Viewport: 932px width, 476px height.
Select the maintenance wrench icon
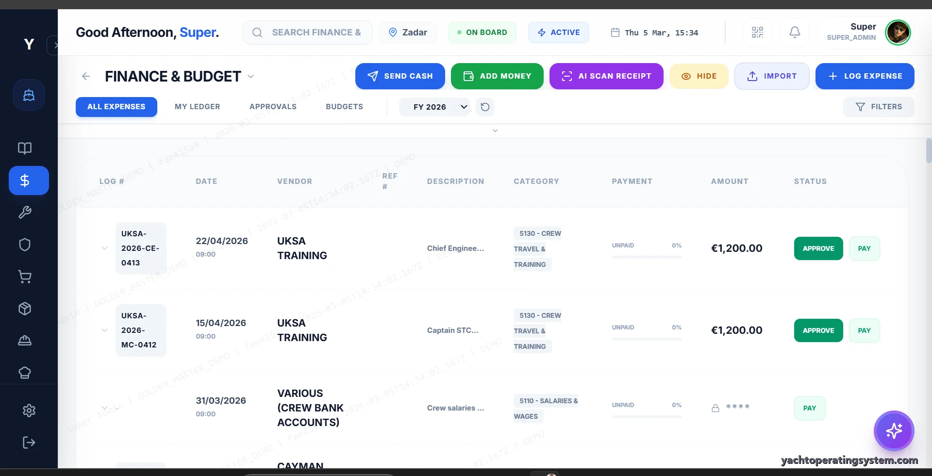pos(24,213)
